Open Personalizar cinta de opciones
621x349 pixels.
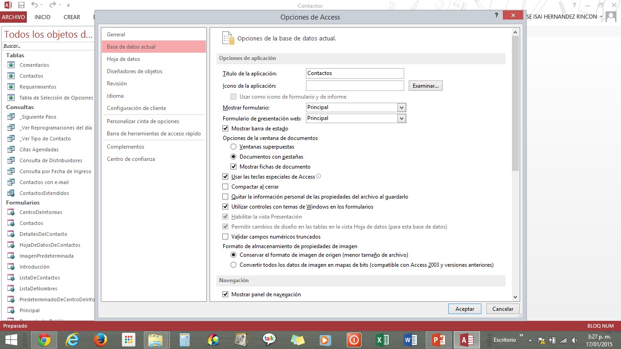[154, 121]
